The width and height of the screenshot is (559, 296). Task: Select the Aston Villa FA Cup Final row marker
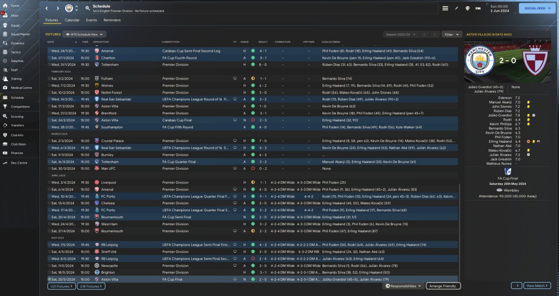(x=49, y=279)
